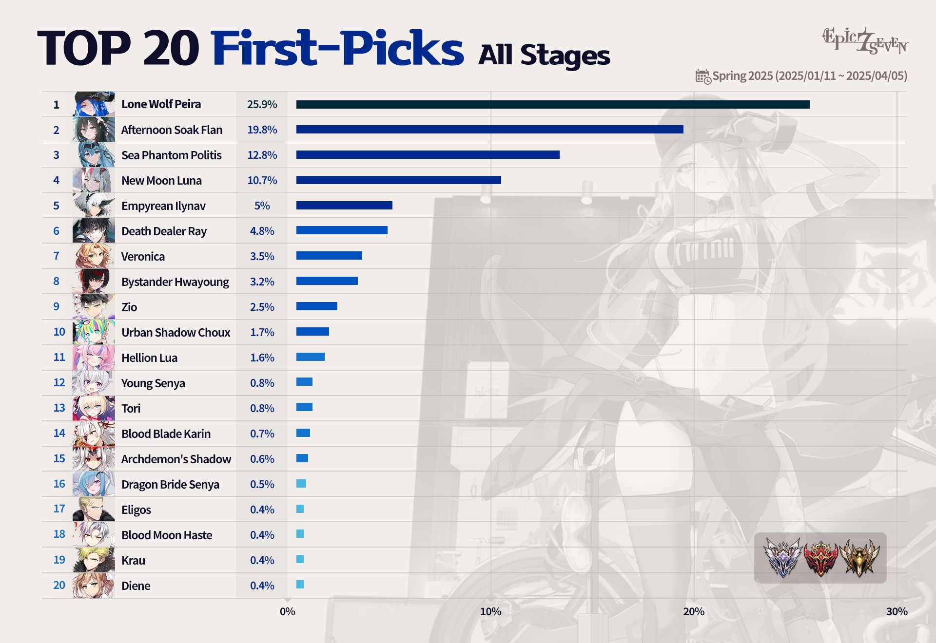Click the Krau character portrait
The height and width of the screenshot is (643, 936).
94,560
